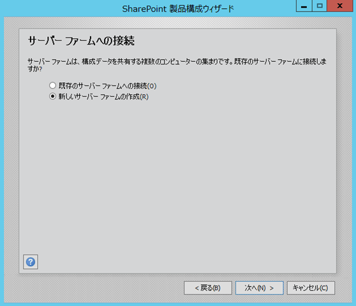Click the サーバー ファームへの接続 heading
This screenshot has height=306, width=356.
[81, 41]
